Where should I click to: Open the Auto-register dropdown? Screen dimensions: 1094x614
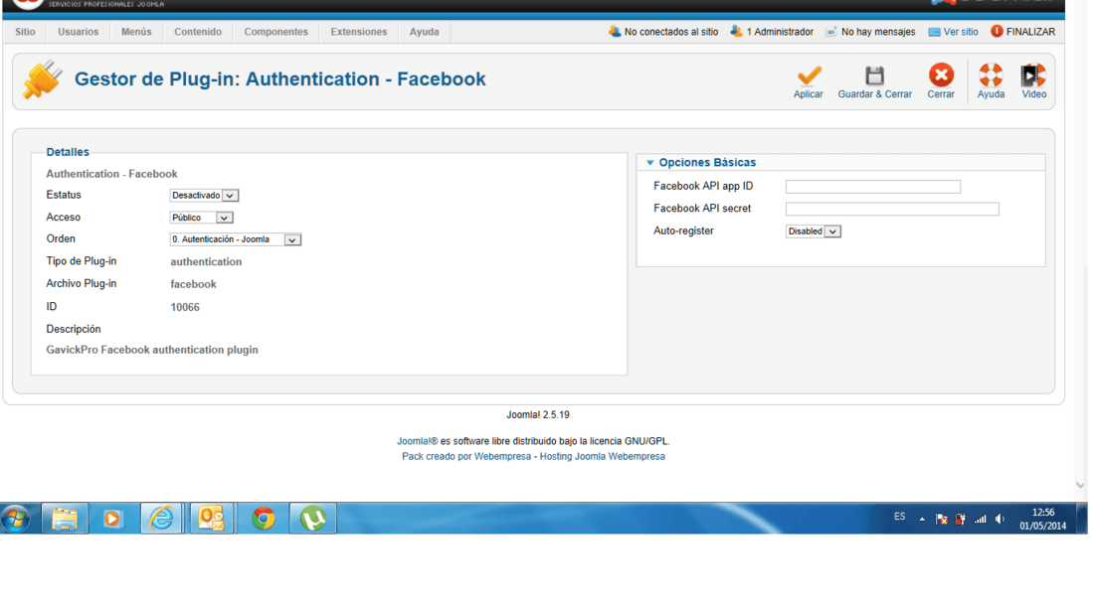[x=813, y=231]
